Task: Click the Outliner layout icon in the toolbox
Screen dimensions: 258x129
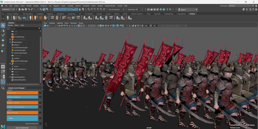Action: point(3,82)
